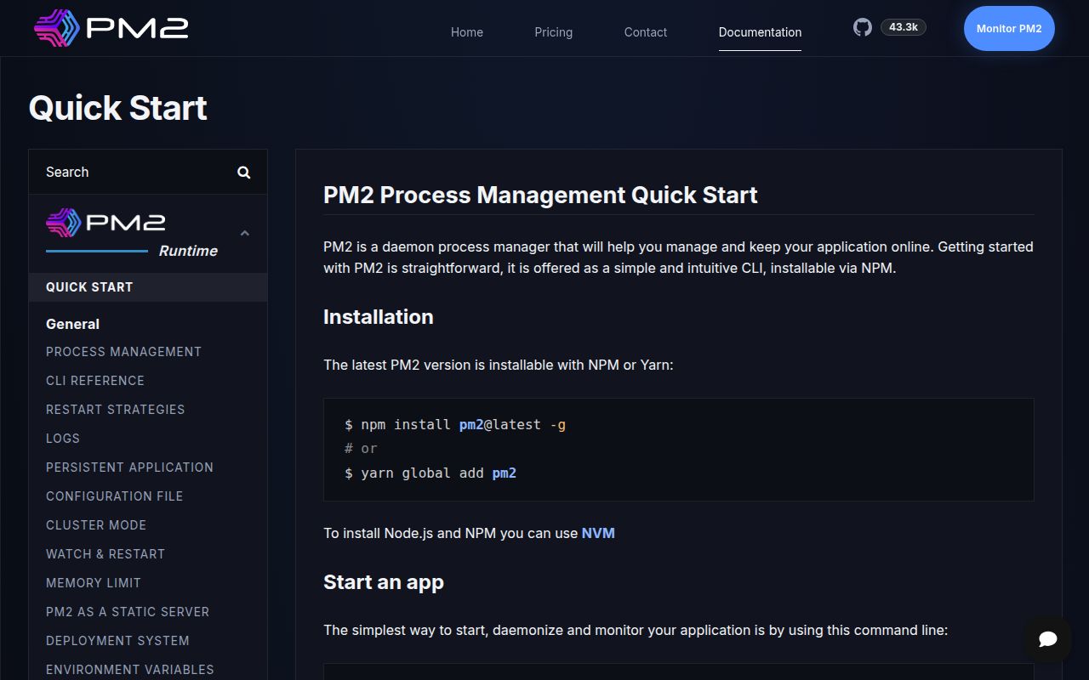Collapse the PM2 Runtime section chevron
The width and height of the screenshot is (1089, 680).
pos(245,233)
